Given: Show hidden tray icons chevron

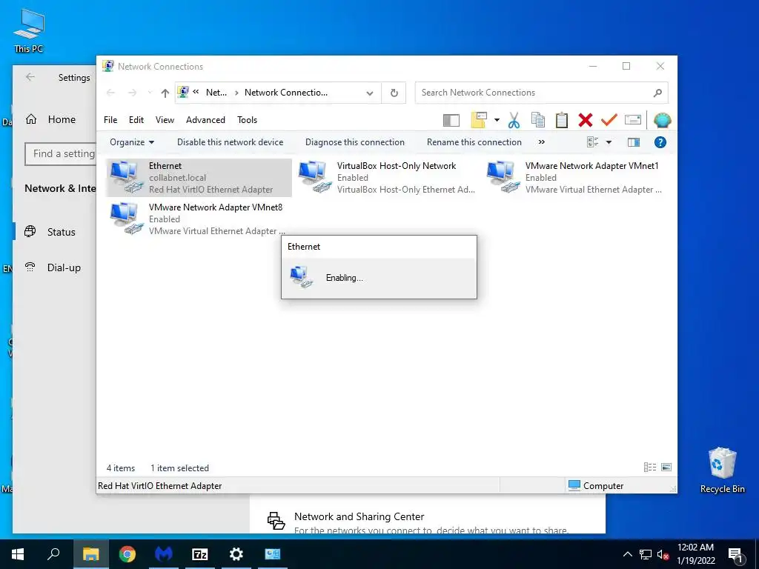Looking at the screenshot, I should (627, 554).
